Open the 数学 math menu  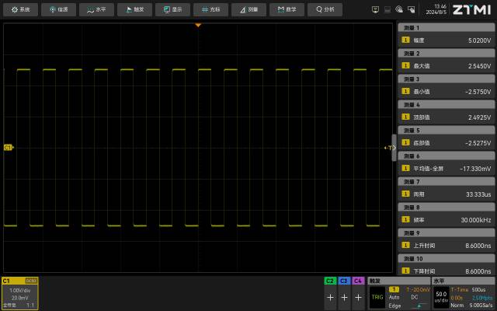point(287,9)
